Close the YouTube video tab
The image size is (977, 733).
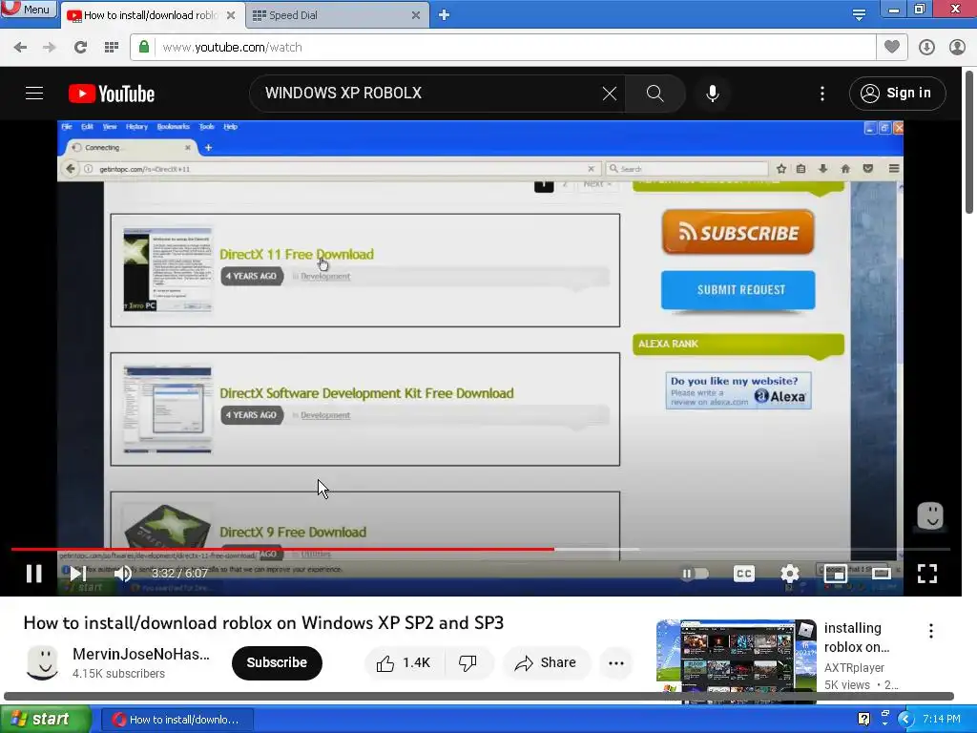(x=231, y=15)
